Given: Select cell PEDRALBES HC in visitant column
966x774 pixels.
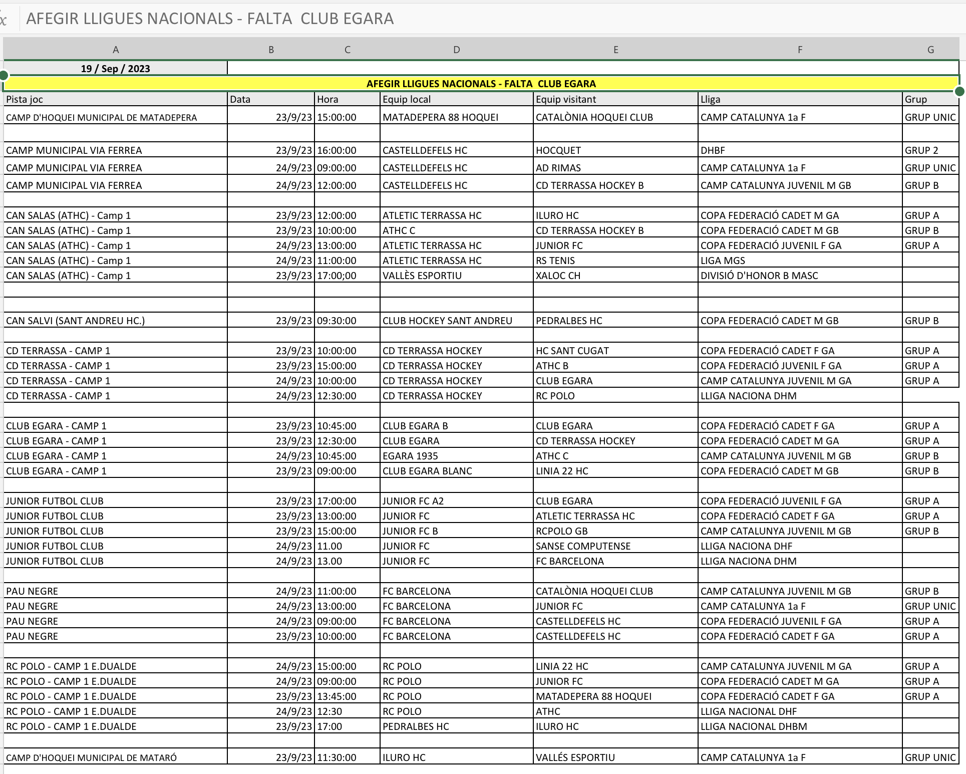Looking at the screenshot, I should [616, 321].
